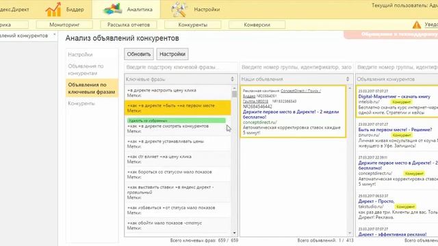This screenshot has width=438, height=246.
Task: Open the Конкуренты tab
Action: 193,25
